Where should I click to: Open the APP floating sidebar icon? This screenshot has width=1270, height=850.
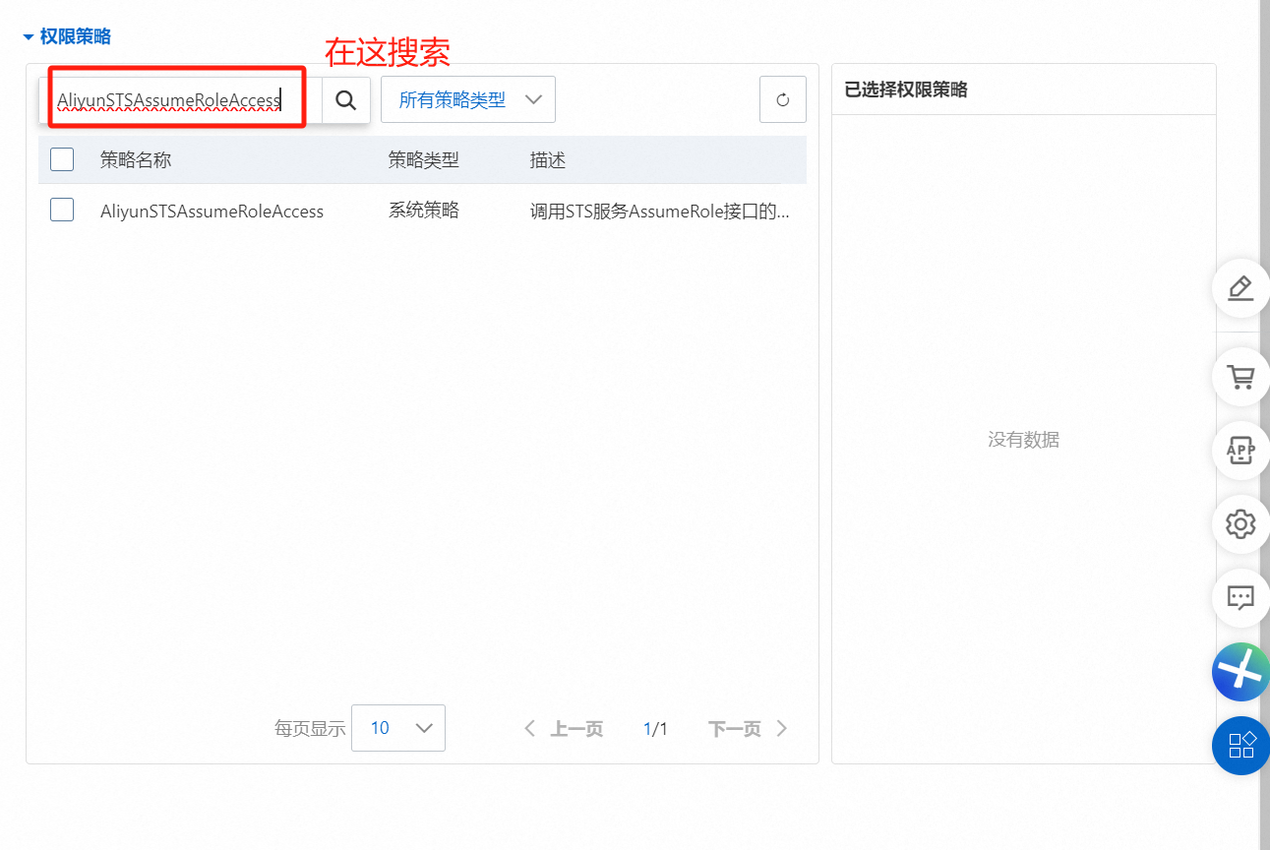(x=1240, y=451)
